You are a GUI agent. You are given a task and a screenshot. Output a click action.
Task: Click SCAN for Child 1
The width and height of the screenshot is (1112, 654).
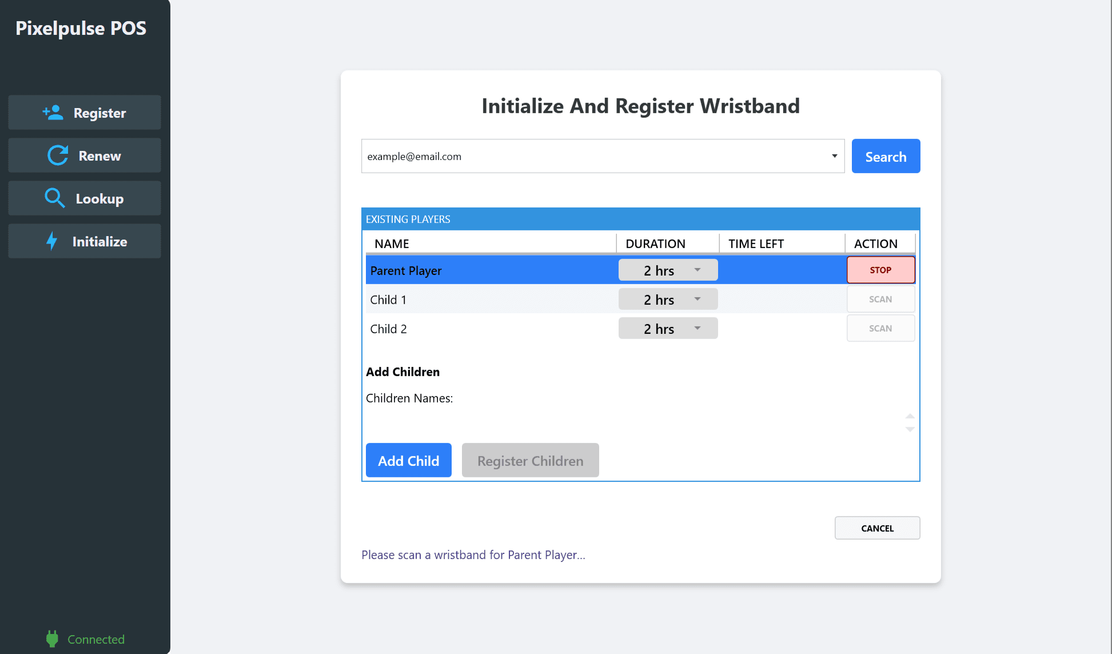coord(880,298)
